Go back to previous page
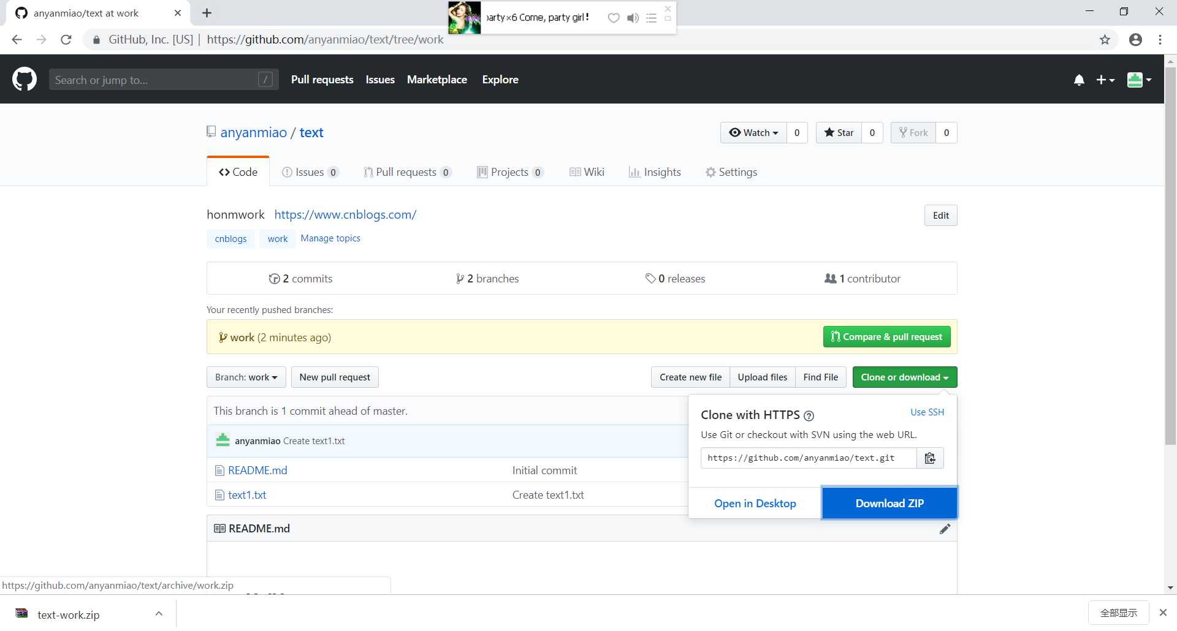1177x631 pixels. click(17, 40)
